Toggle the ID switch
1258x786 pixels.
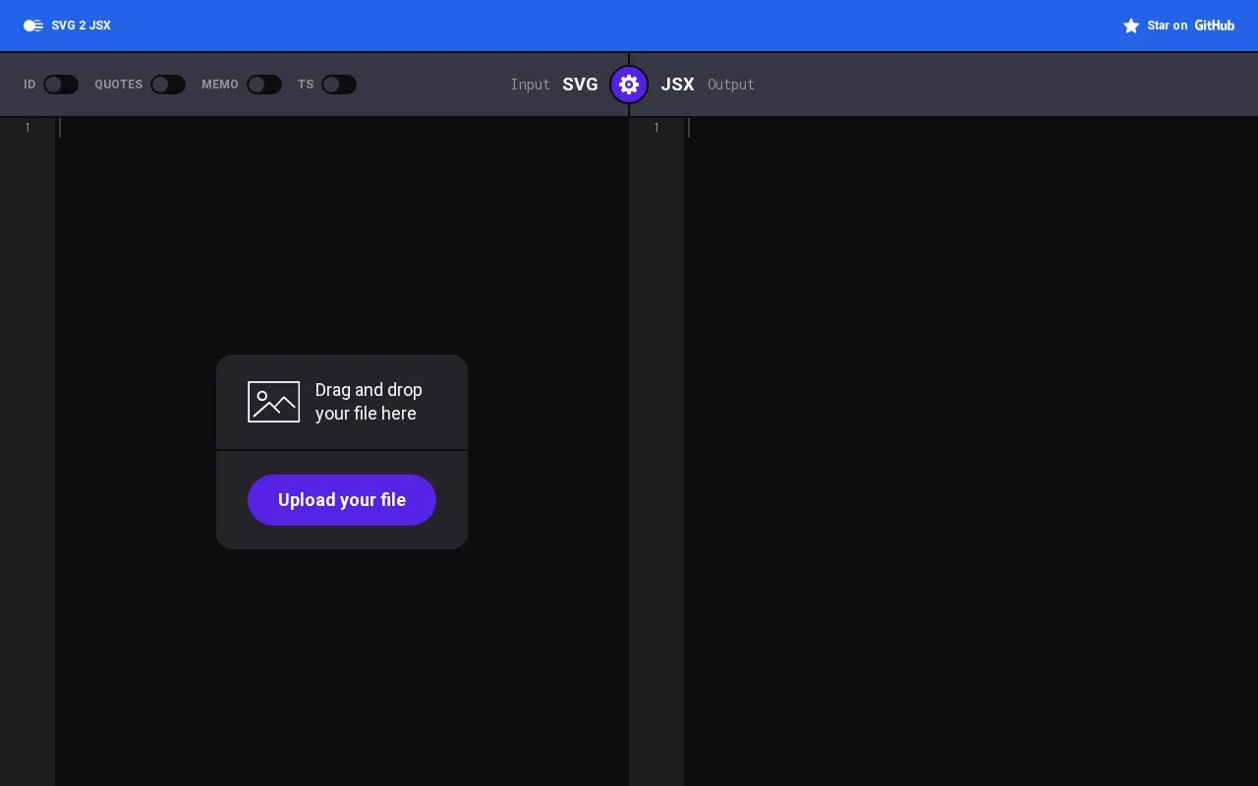coord(61,84)
